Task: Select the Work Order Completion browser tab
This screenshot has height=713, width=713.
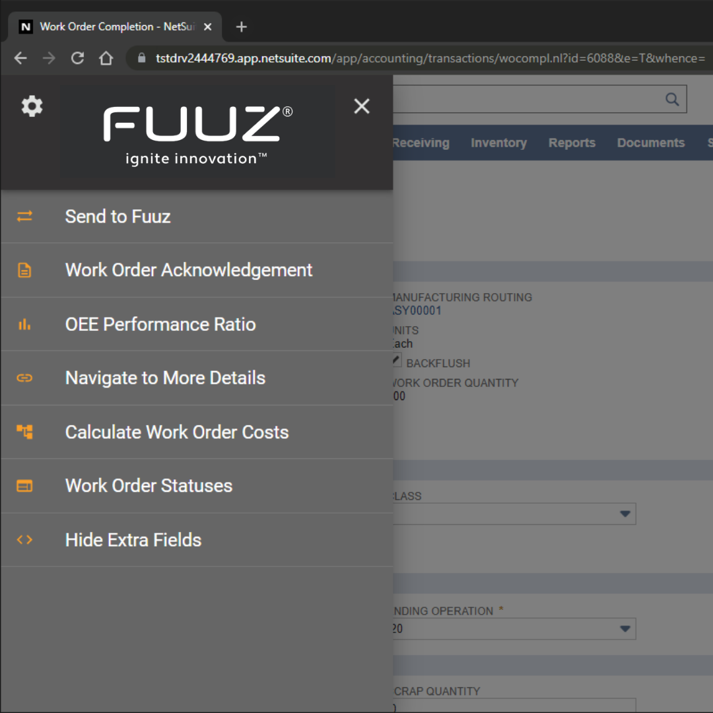Action: tap(115, 27)
